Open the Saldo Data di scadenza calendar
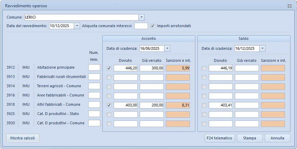Screen dimensions: 297x149 [262, 48]
